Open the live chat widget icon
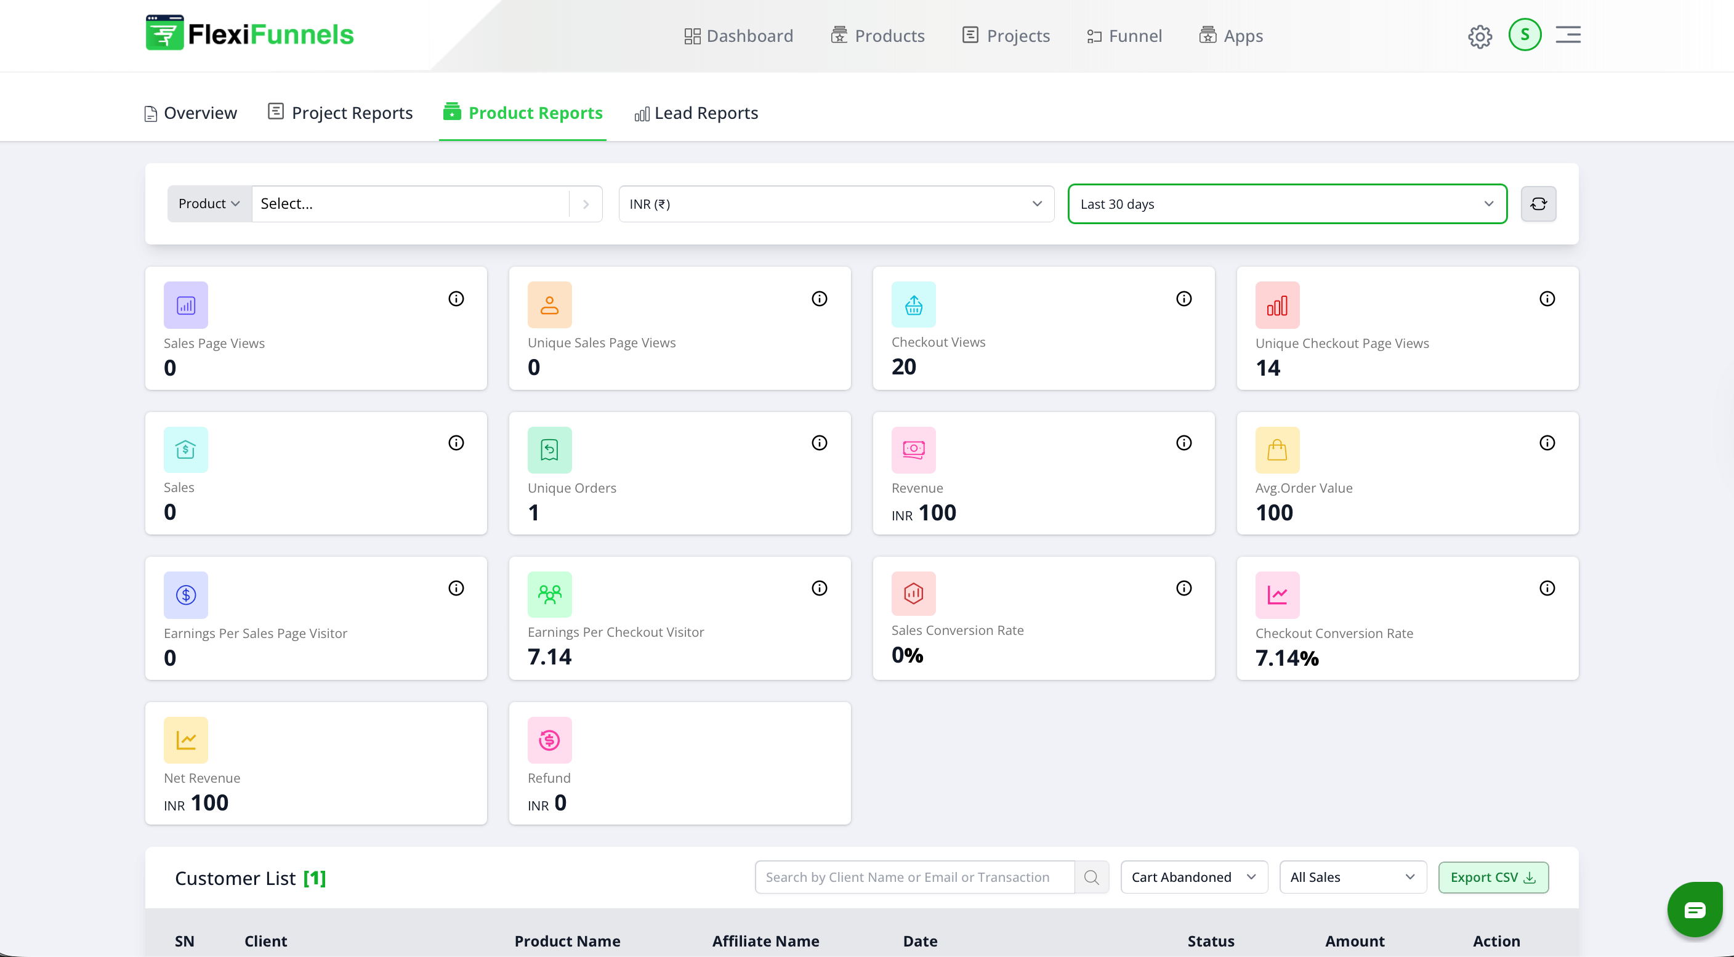1734x957 pixels. coord(1695,910)
